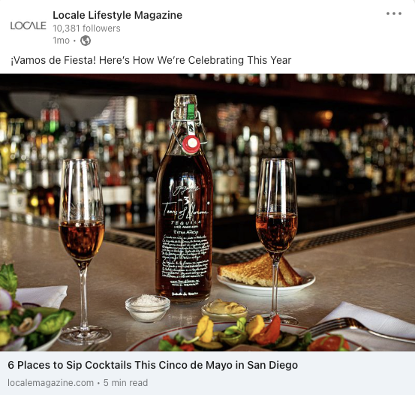Screen dimensions: 415x395
Task: Open the three-dot post options menu
Action: tap(394, 14)
